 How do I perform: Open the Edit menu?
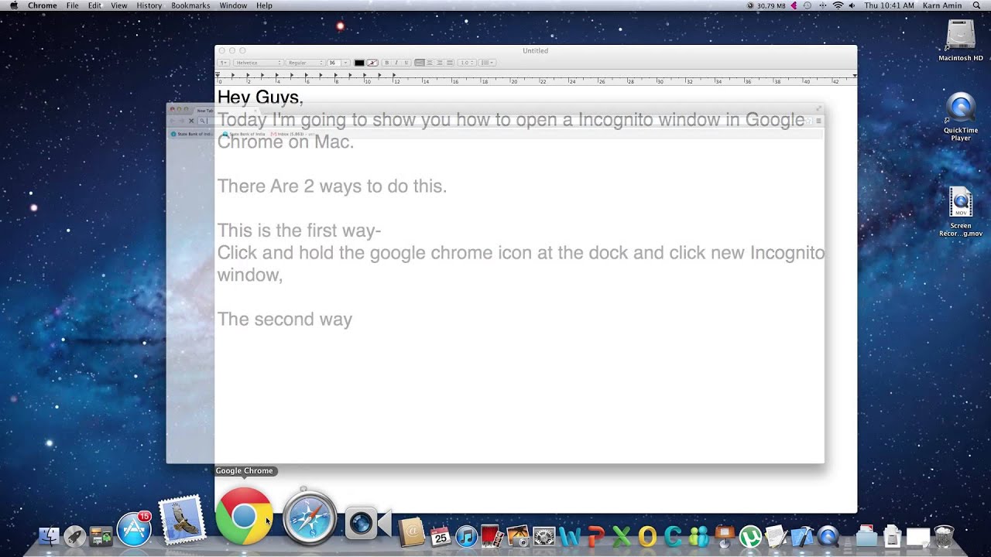tap(94, 5)
